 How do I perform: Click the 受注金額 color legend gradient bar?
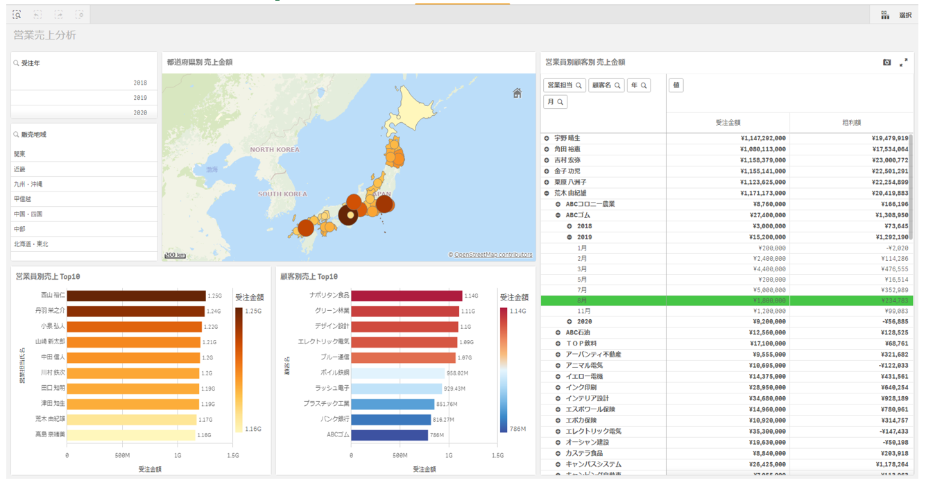pos(239,368)
